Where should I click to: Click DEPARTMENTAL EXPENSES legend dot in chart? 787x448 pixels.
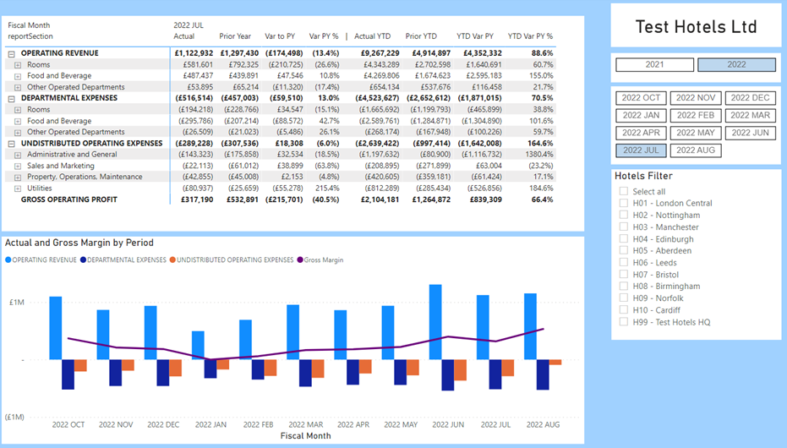(x=83, y=260)
